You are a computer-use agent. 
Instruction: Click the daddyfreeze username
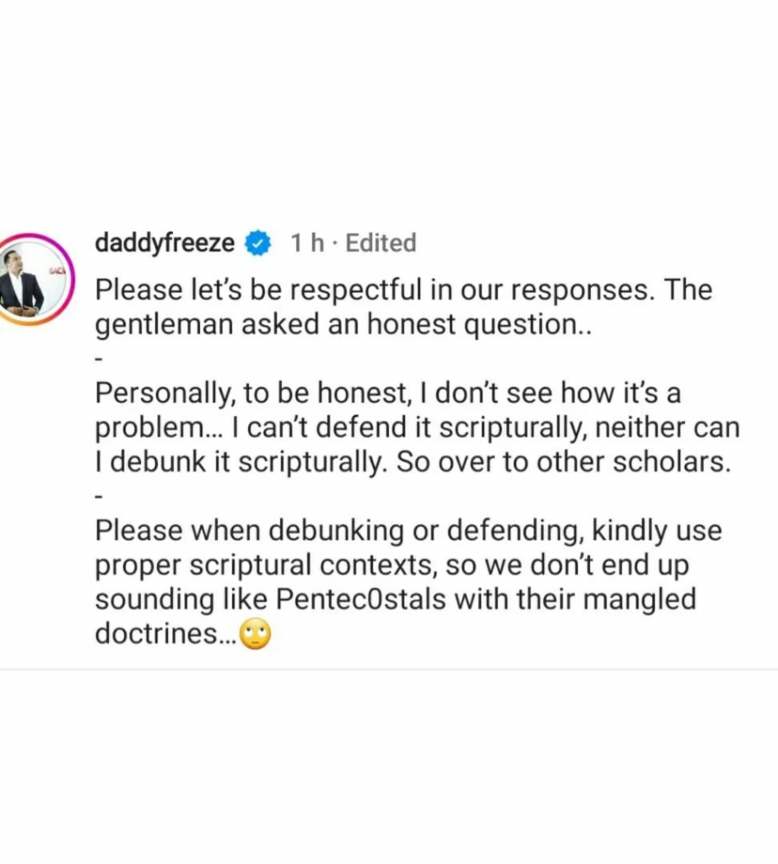pyautogui.click(x=165, y=244)
